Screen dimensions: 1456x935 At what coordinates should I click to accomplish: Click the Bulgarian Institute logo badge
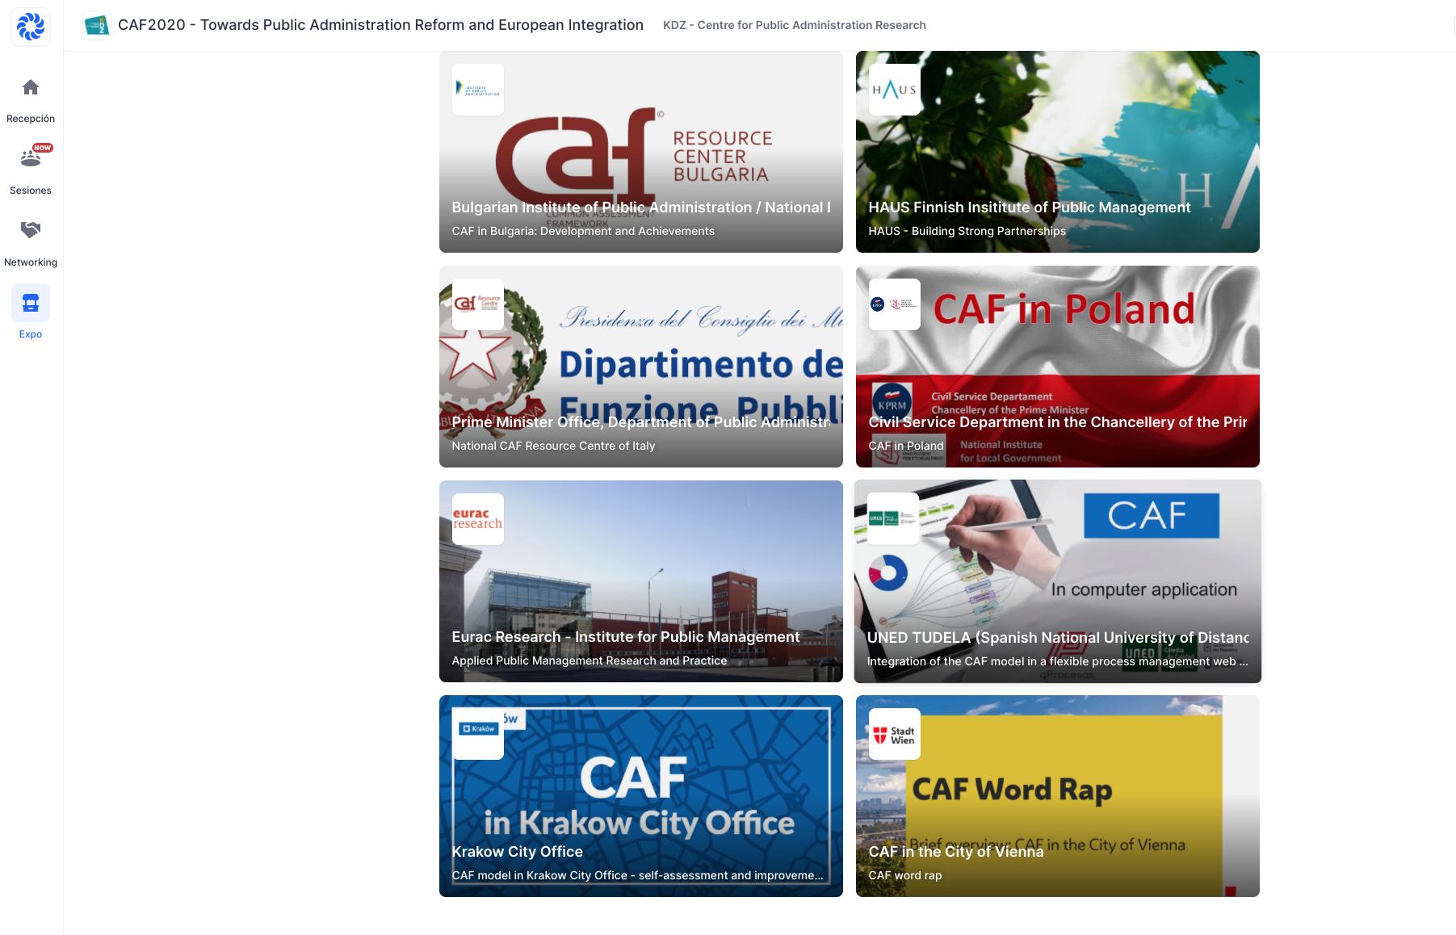pos(478,90)
